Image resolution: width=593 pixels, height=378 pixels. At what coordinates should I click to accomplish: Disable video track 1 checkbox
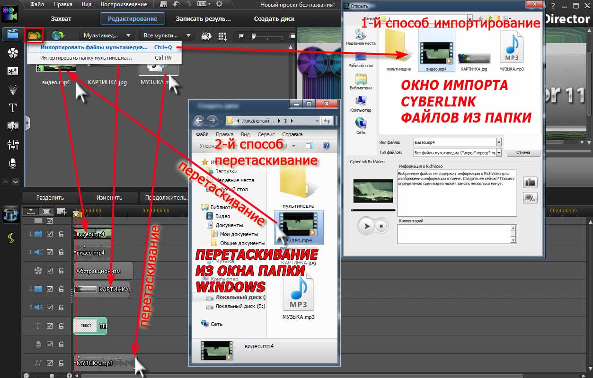pyautogui.click(x=50, y=233)
